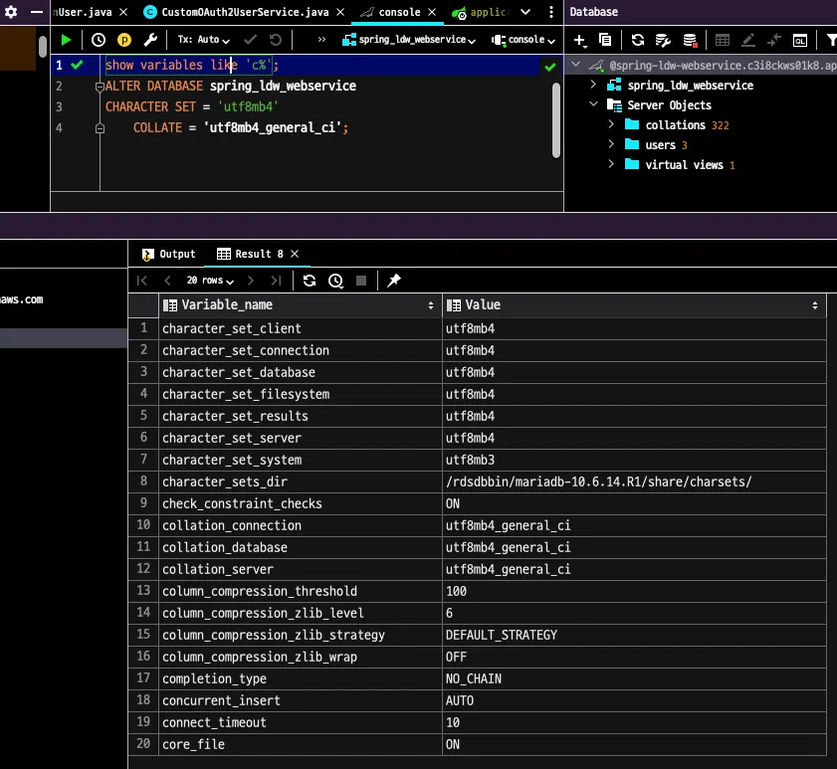Image resolution: width=837 pixels, height=769 pixels.
Task: Open the filter icon in Database panel
Action: click(x=831, y=40)
